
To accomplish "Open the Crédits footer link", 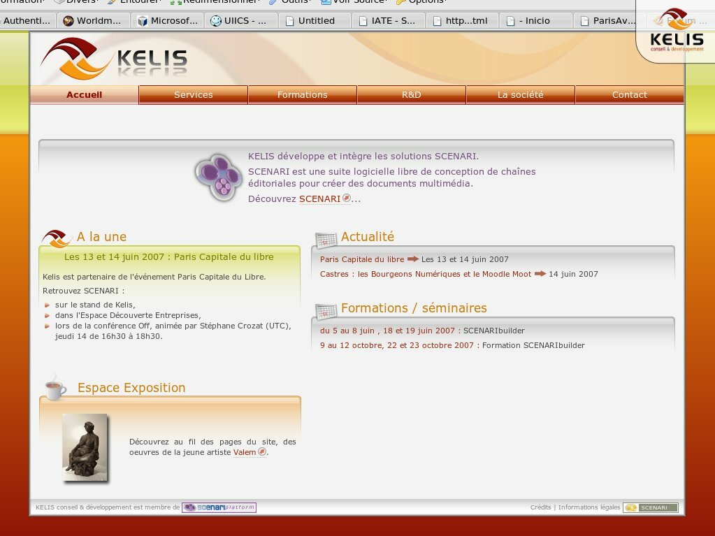I will tap(540, 507).
